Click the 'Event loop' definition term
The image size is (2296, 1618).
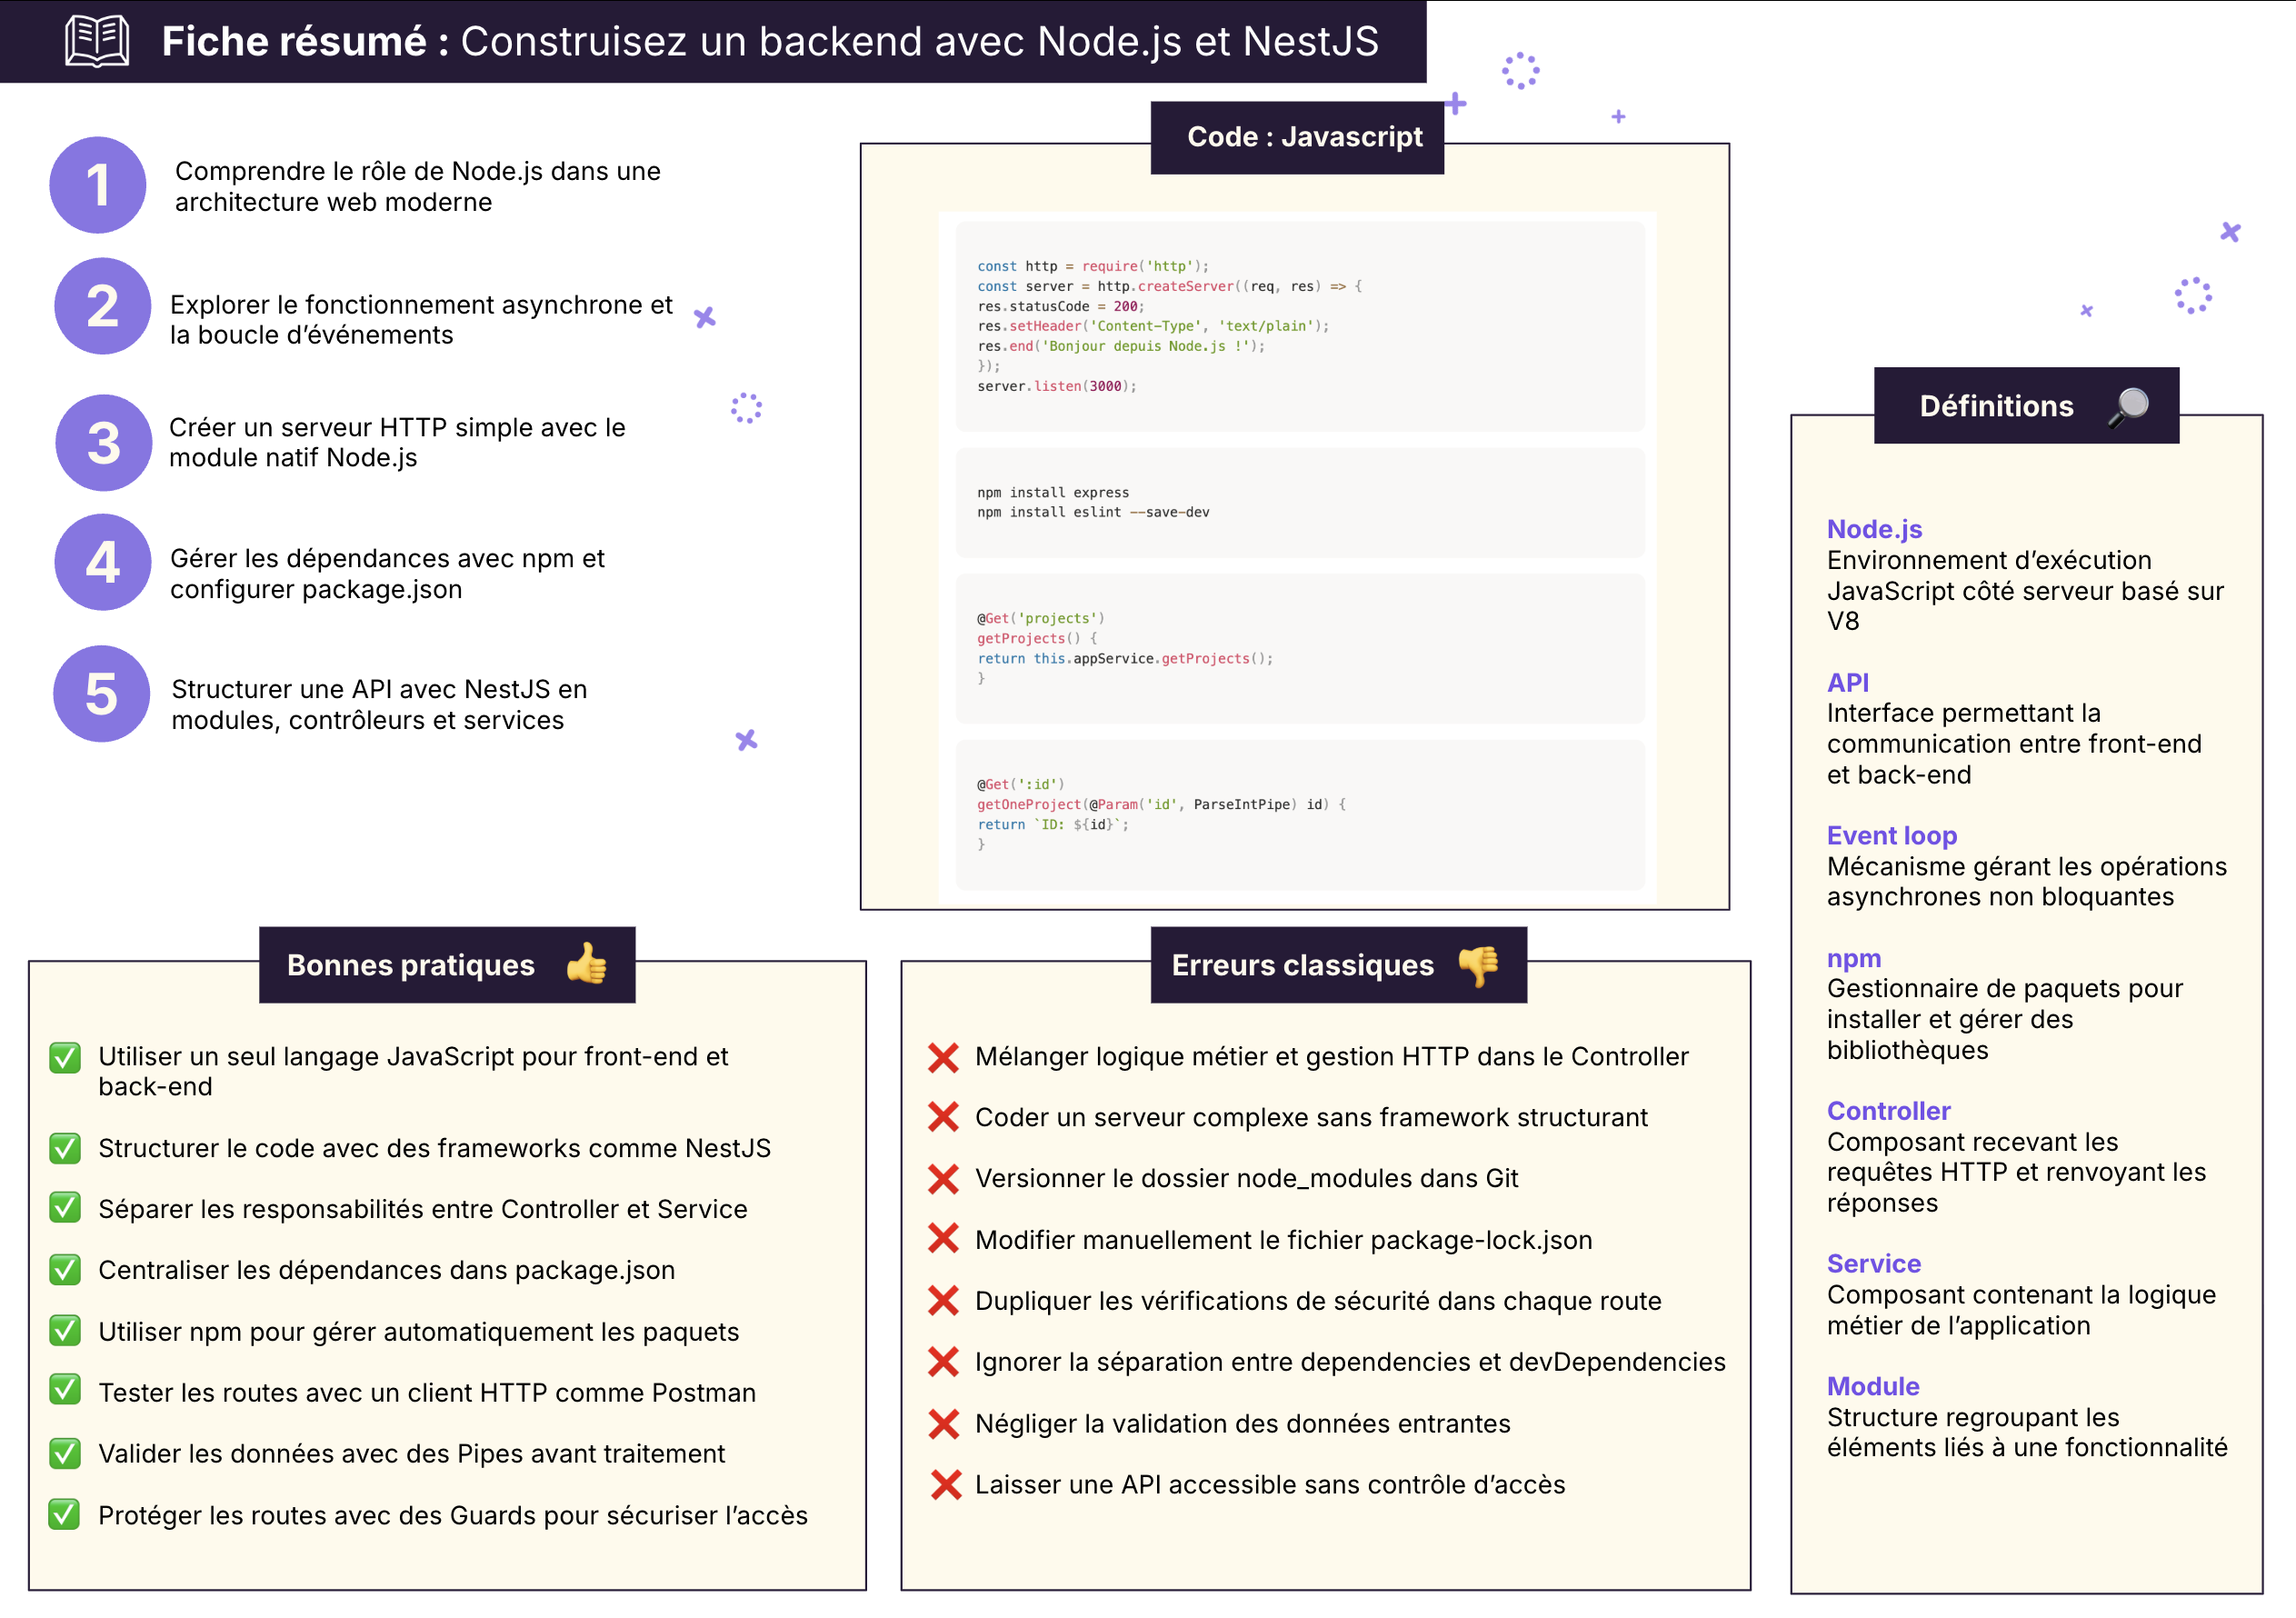tap(1892, 836)
